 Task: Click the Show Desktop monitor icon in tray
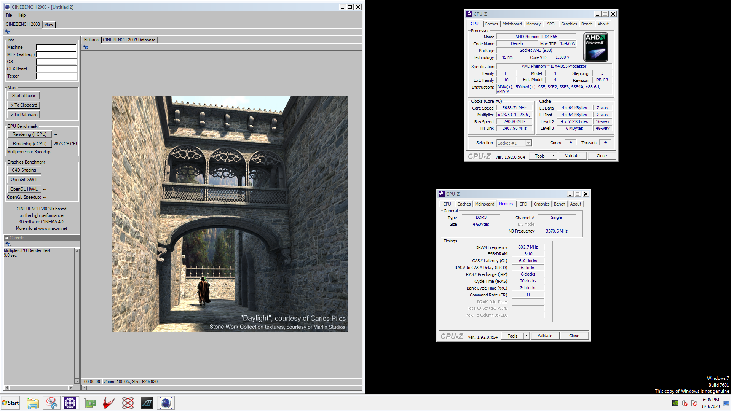click(x=726, y=403)
